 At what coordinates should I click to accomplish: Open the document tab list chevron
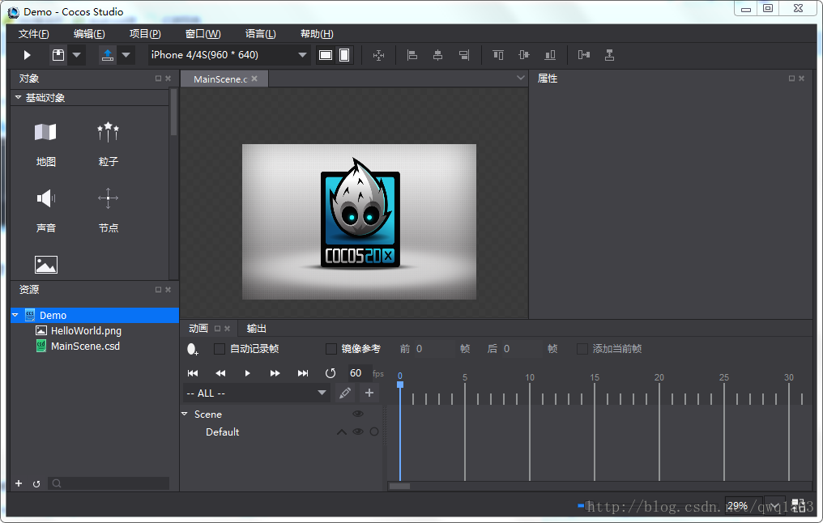[520, 79]
